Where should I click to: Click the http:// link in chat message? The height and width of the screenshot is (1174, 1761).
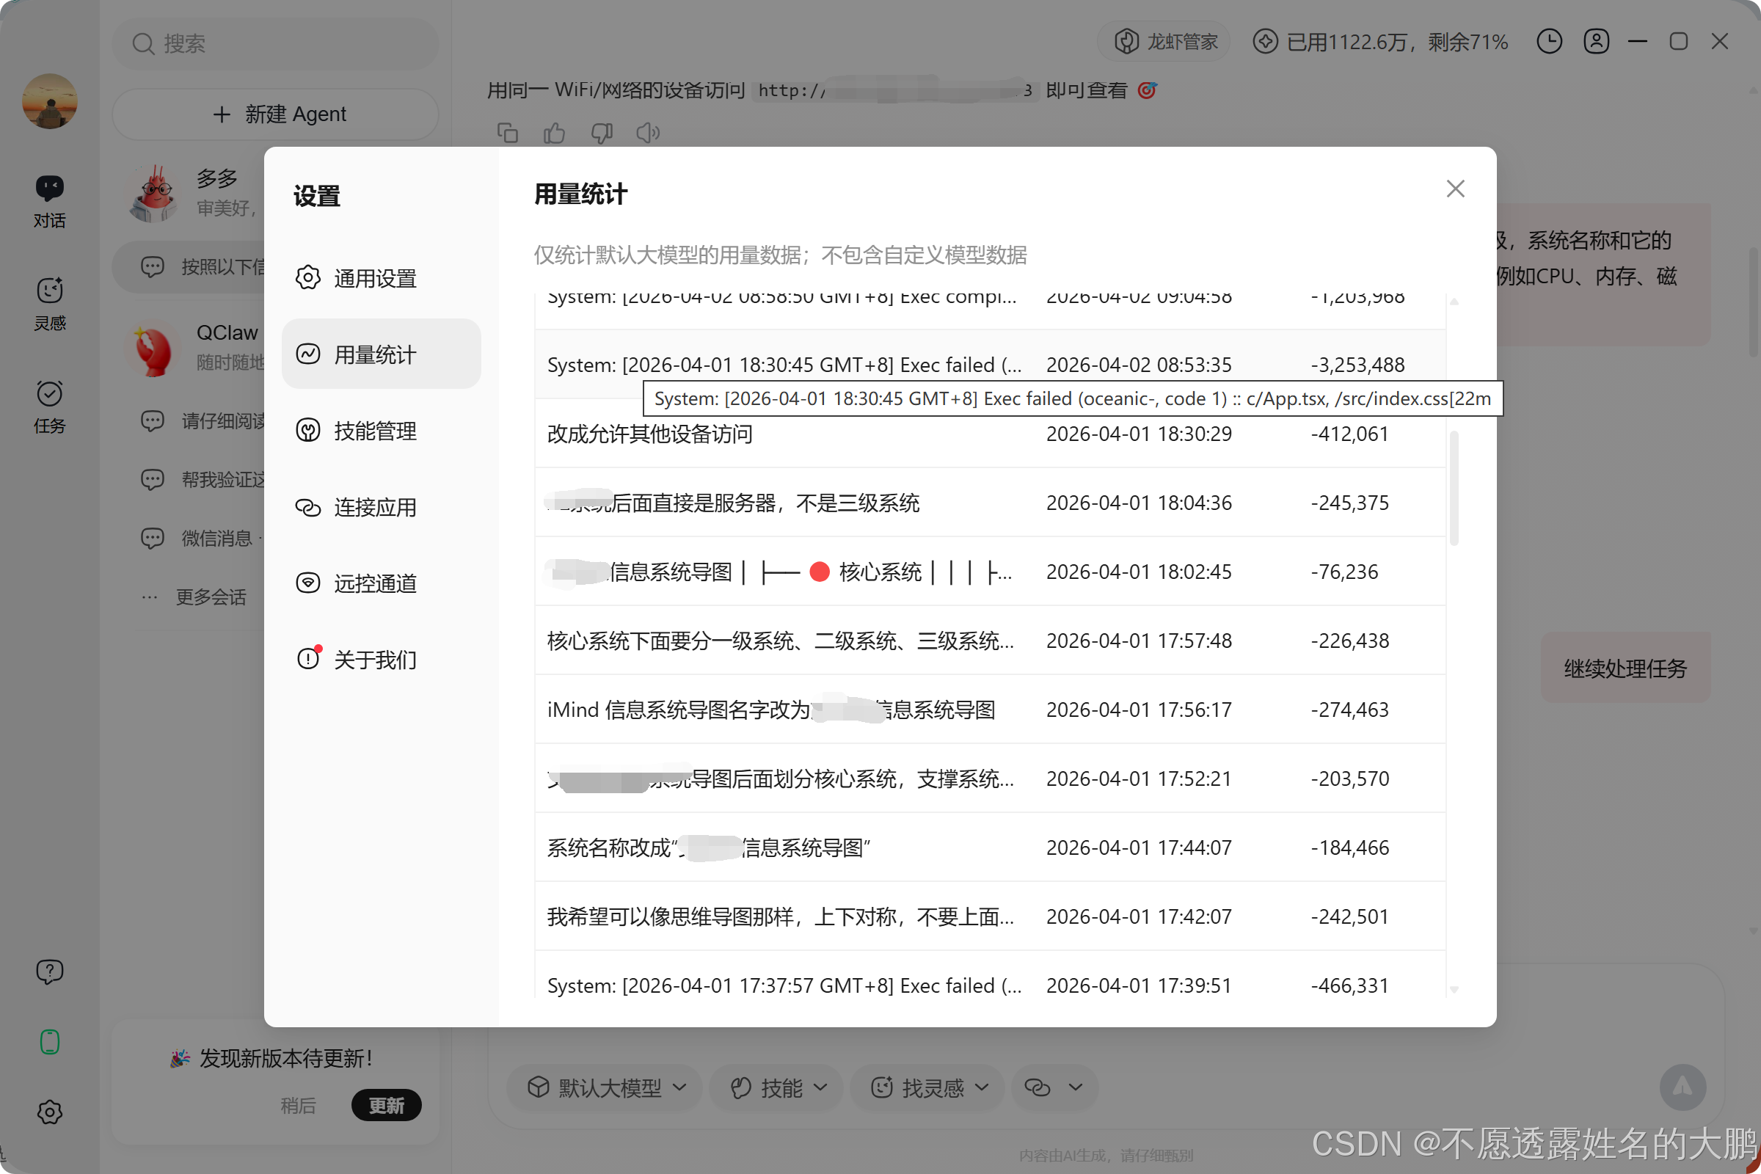click(894, 90)
